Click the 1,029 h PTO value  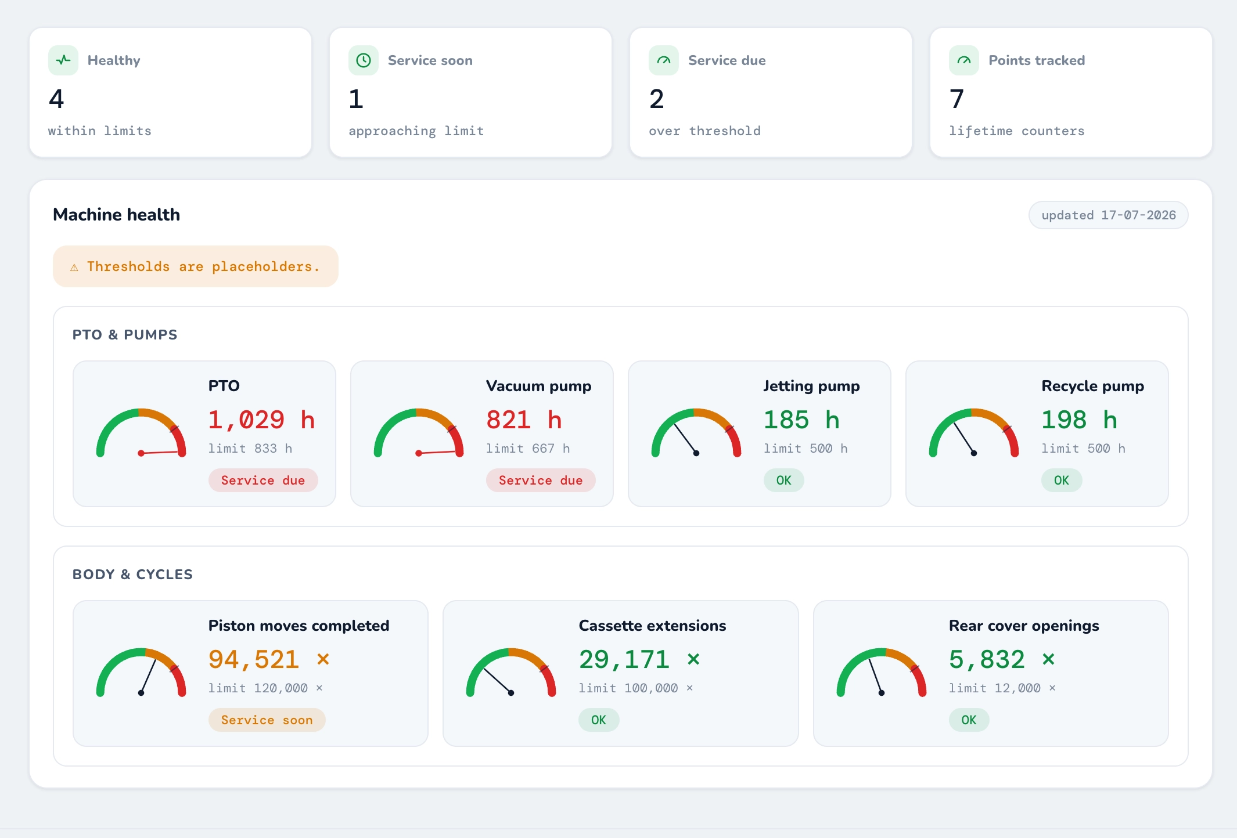tap(262, 420)
